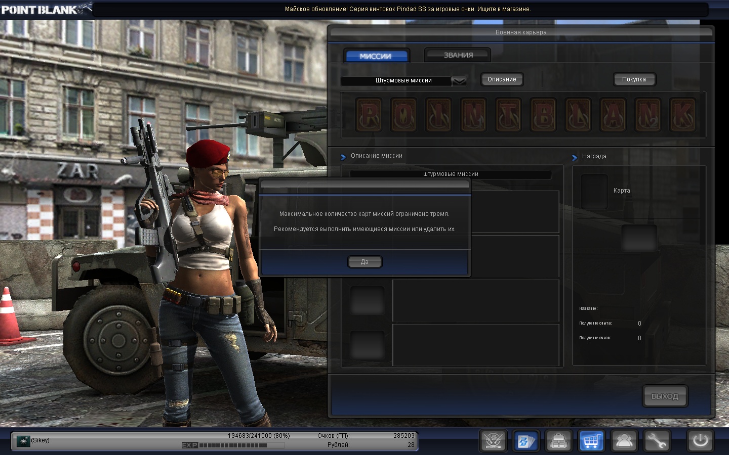Click the blue arrow beside Награда
Image resolution: width=729 pixels, height=455 pixels.
[x=575, y=157]
